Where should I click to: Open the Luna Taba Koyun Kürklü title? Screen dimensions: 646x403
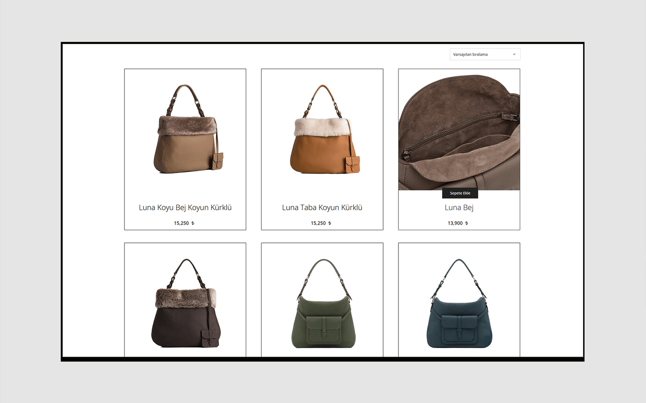point(322,208)
